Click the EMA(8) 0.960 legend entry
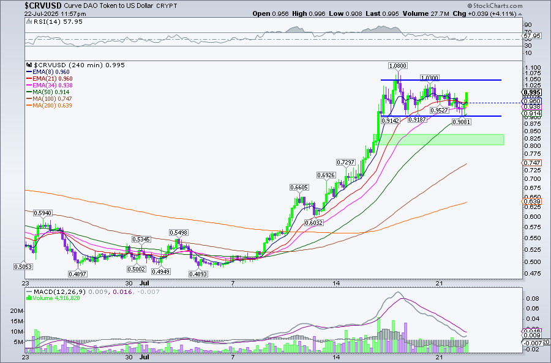551x363 pixels. click(x=48, y=72)
